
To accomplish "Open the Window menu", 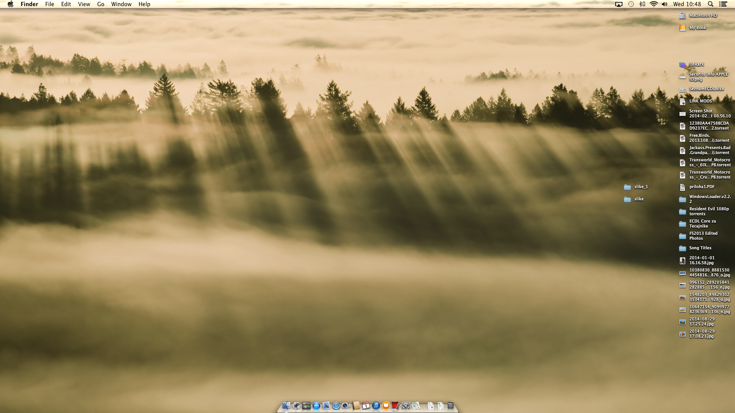I will click(x=121, y=4).
